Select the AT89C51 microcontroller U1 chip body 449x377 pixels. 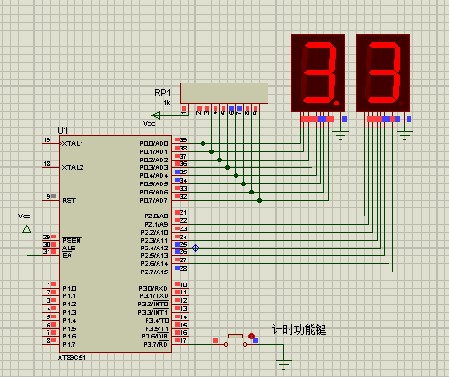pyautogui.click(x=115, y=244)
